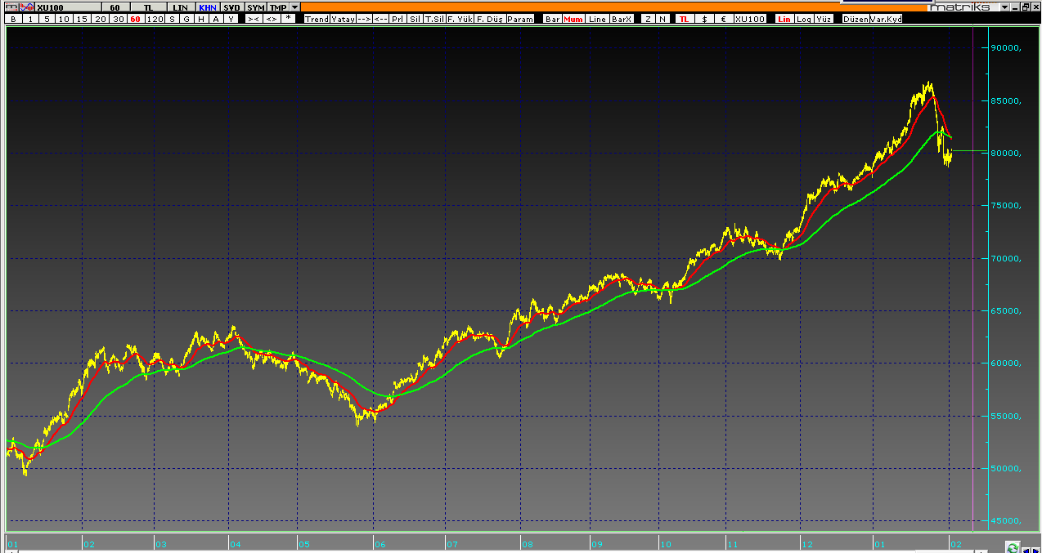The height and width of the screenshot is (553, 1042).
Task: Click the <> expand chart button
Action: pyautogui.click(x=271, y=19)
